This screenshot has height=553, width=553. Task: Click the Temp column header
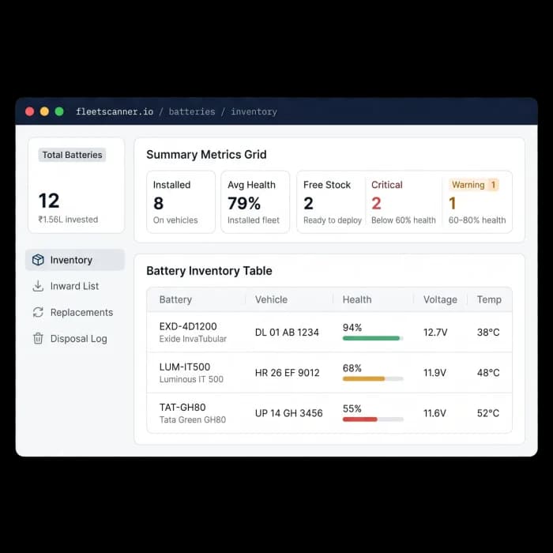click(x=489, y=299)
